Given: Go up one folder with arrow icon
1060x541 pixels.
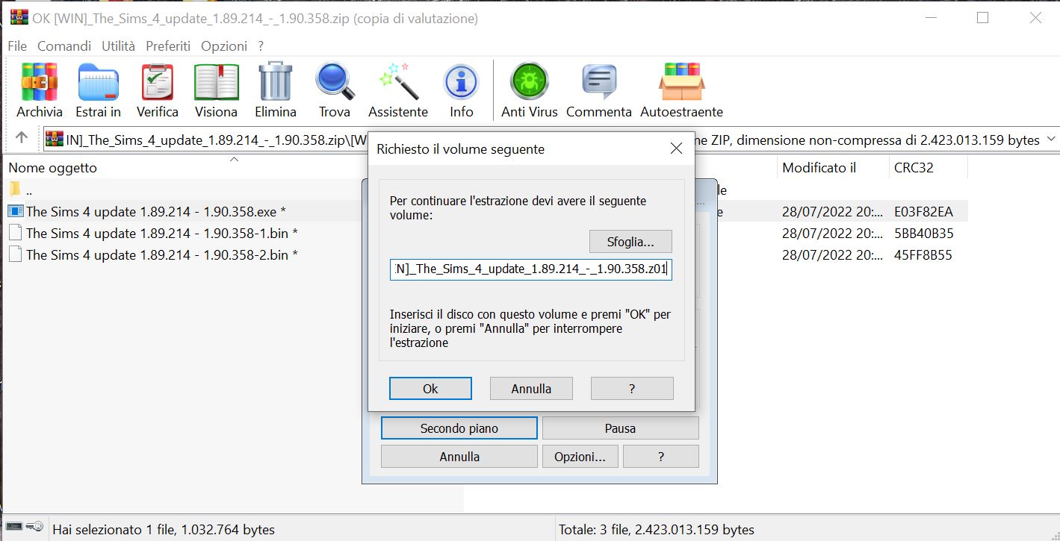Looking at the screenshot, I should coord(22,138).
